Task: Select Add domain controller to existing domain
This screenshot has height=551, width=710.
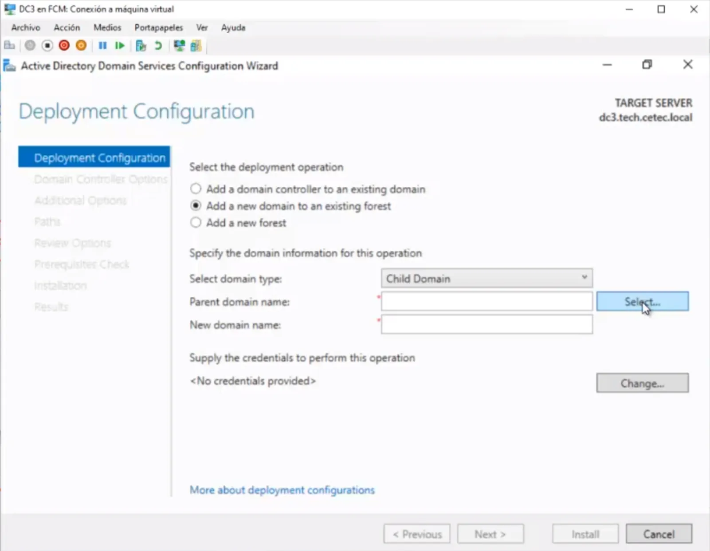Action: 196,189
